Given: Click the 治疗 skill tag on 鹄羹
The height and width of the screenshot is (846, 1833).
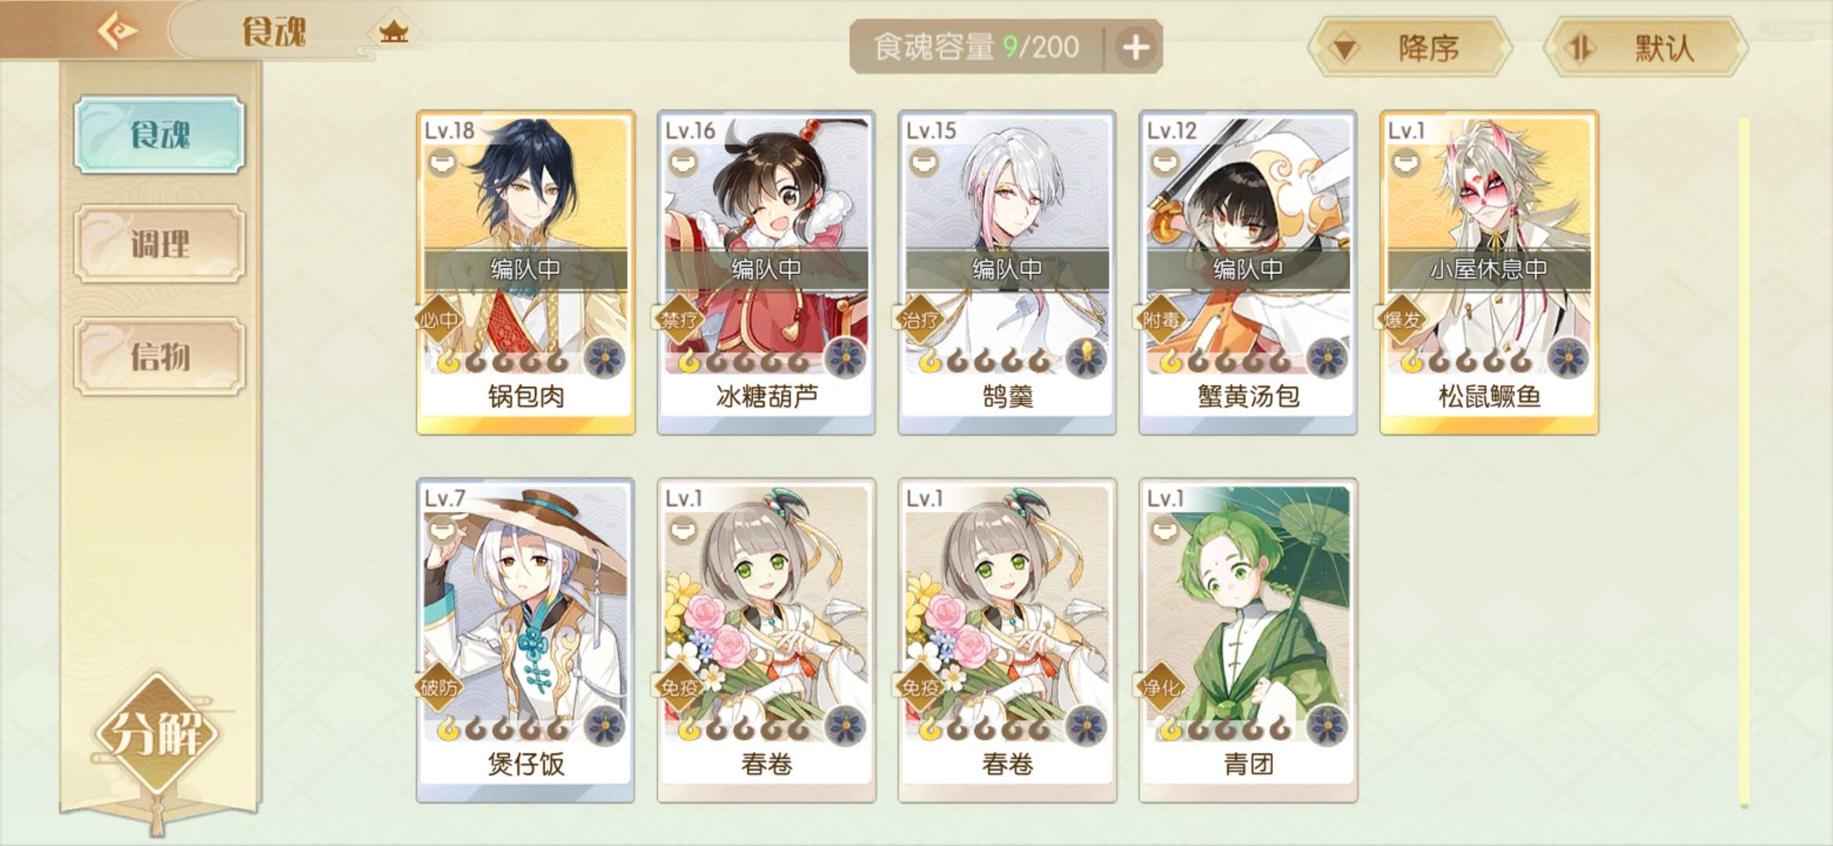Looking at the screenshot, I should tap(920, 320).
